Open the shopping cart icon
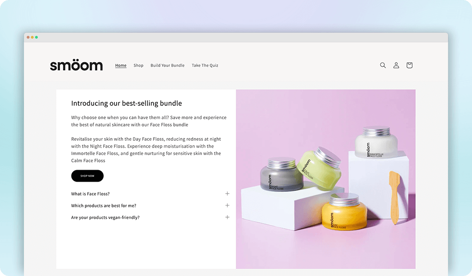Image resolution: width=472 pixels, height=276 pixels. point(409,65)
